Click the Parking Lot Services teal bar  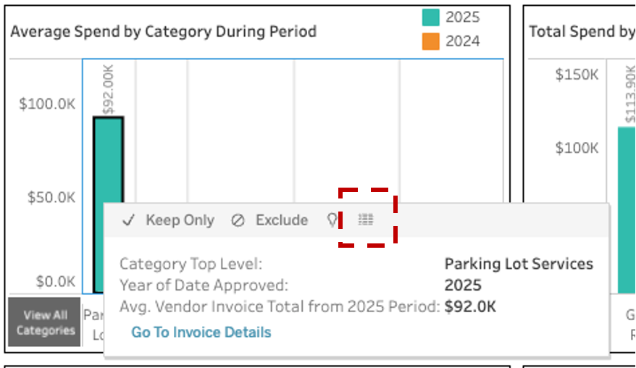coord(109,160)
